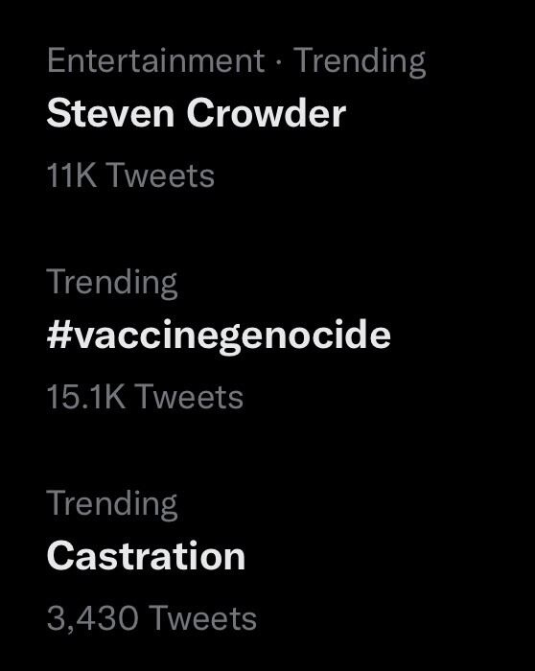Open the Castration trending topic
This screenshot has width=535, height=671.
146,556
